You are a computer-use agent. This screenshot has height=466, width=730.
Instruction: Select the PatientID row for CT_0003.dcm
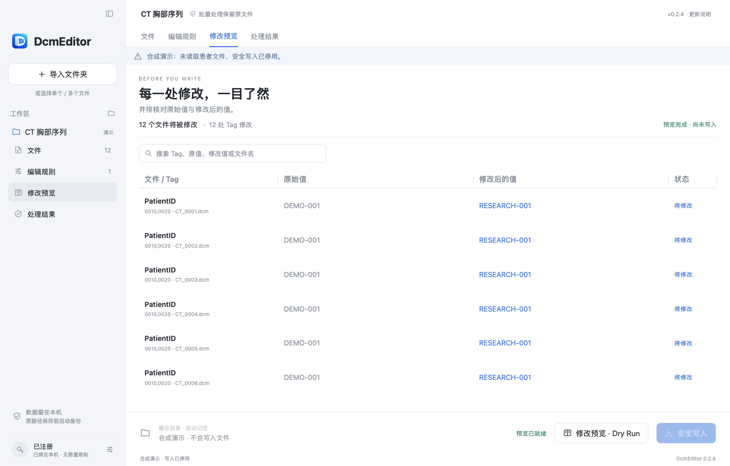tap(428, 275)
